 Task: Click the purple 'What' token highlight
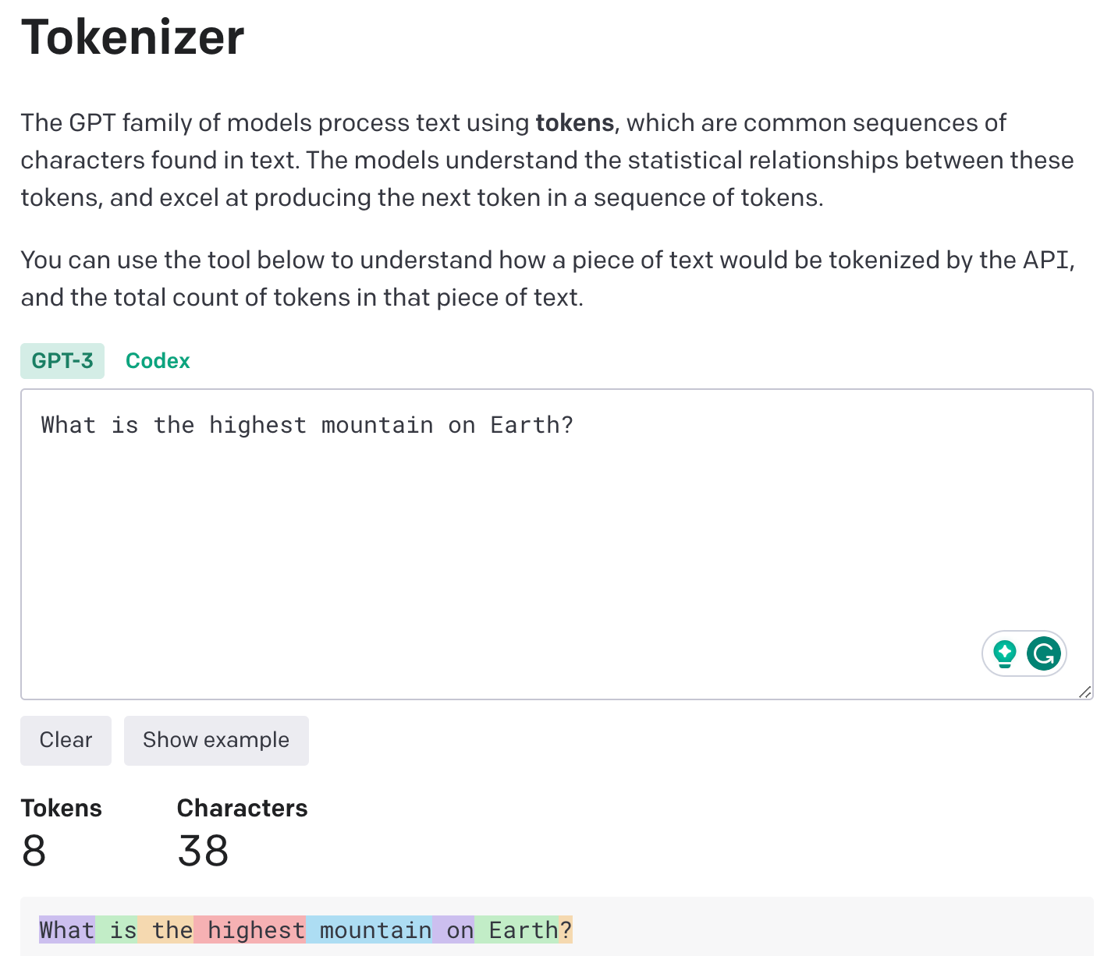[67, 929]
